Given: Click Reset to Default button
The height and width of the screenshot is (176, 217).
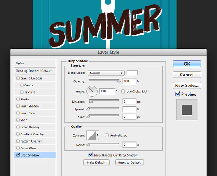Looking at the screenshot, I should pos(129,163).
